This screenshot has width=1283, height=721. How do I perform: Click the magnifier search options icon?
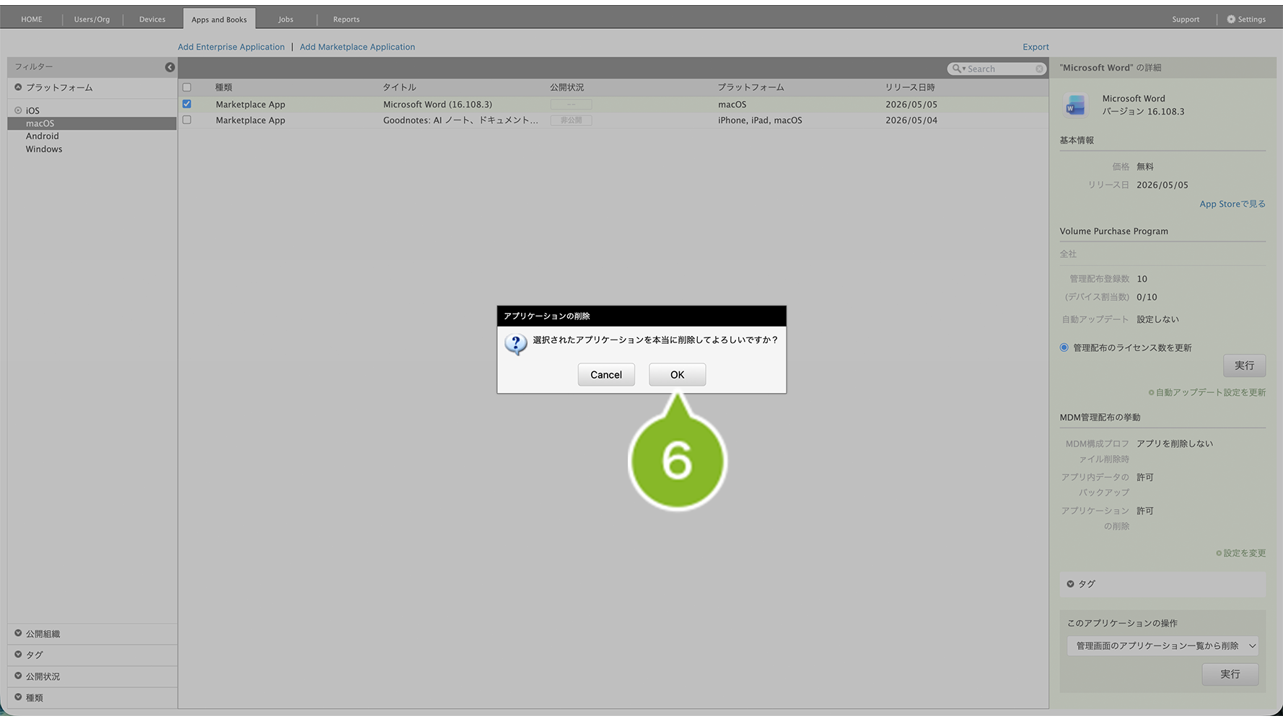coord(958,68)
